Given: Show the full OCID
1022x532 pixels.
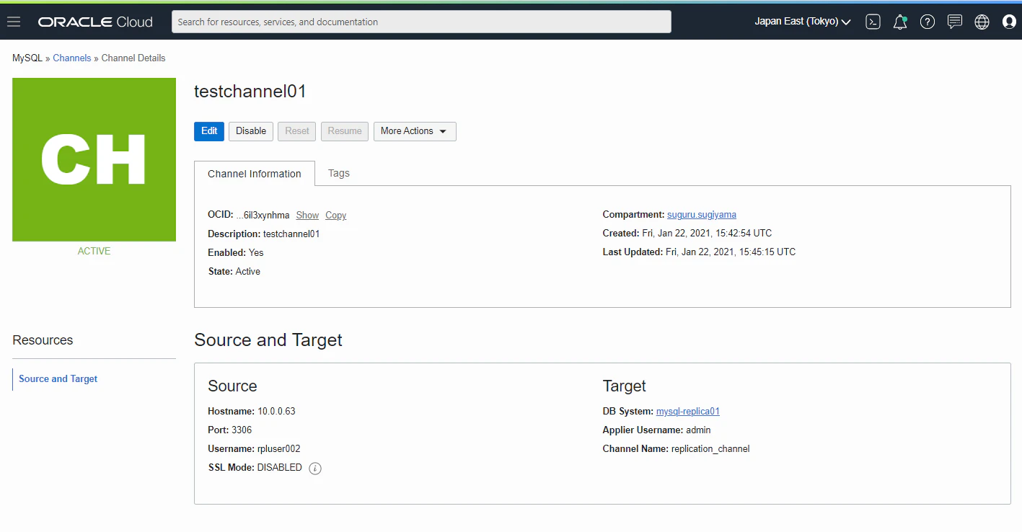Looking at the screenshot, I should (x=307, y=215).
